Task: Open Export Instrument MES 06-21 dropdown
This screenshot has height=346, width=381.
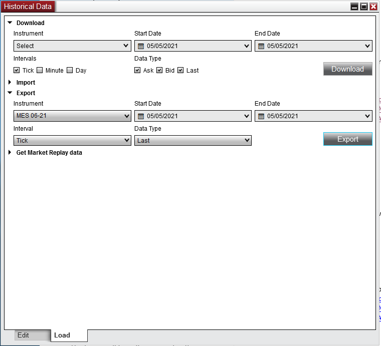Action: coord(72,116)
